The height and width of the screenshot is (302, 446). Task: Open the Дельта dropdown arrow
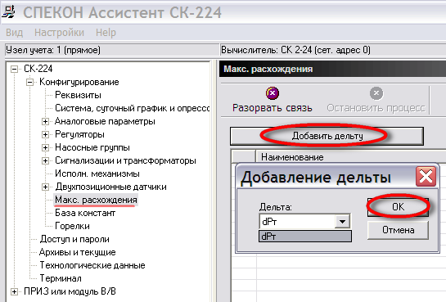point(342,221)
